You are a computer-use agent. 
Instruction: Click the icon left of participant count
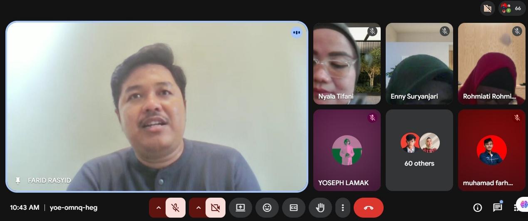[487, 8]
